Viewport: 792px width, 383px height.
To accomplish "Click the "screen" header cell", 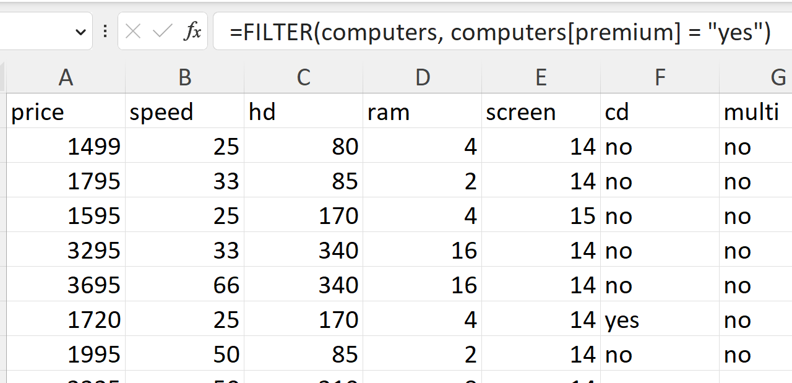I will 541,112.
